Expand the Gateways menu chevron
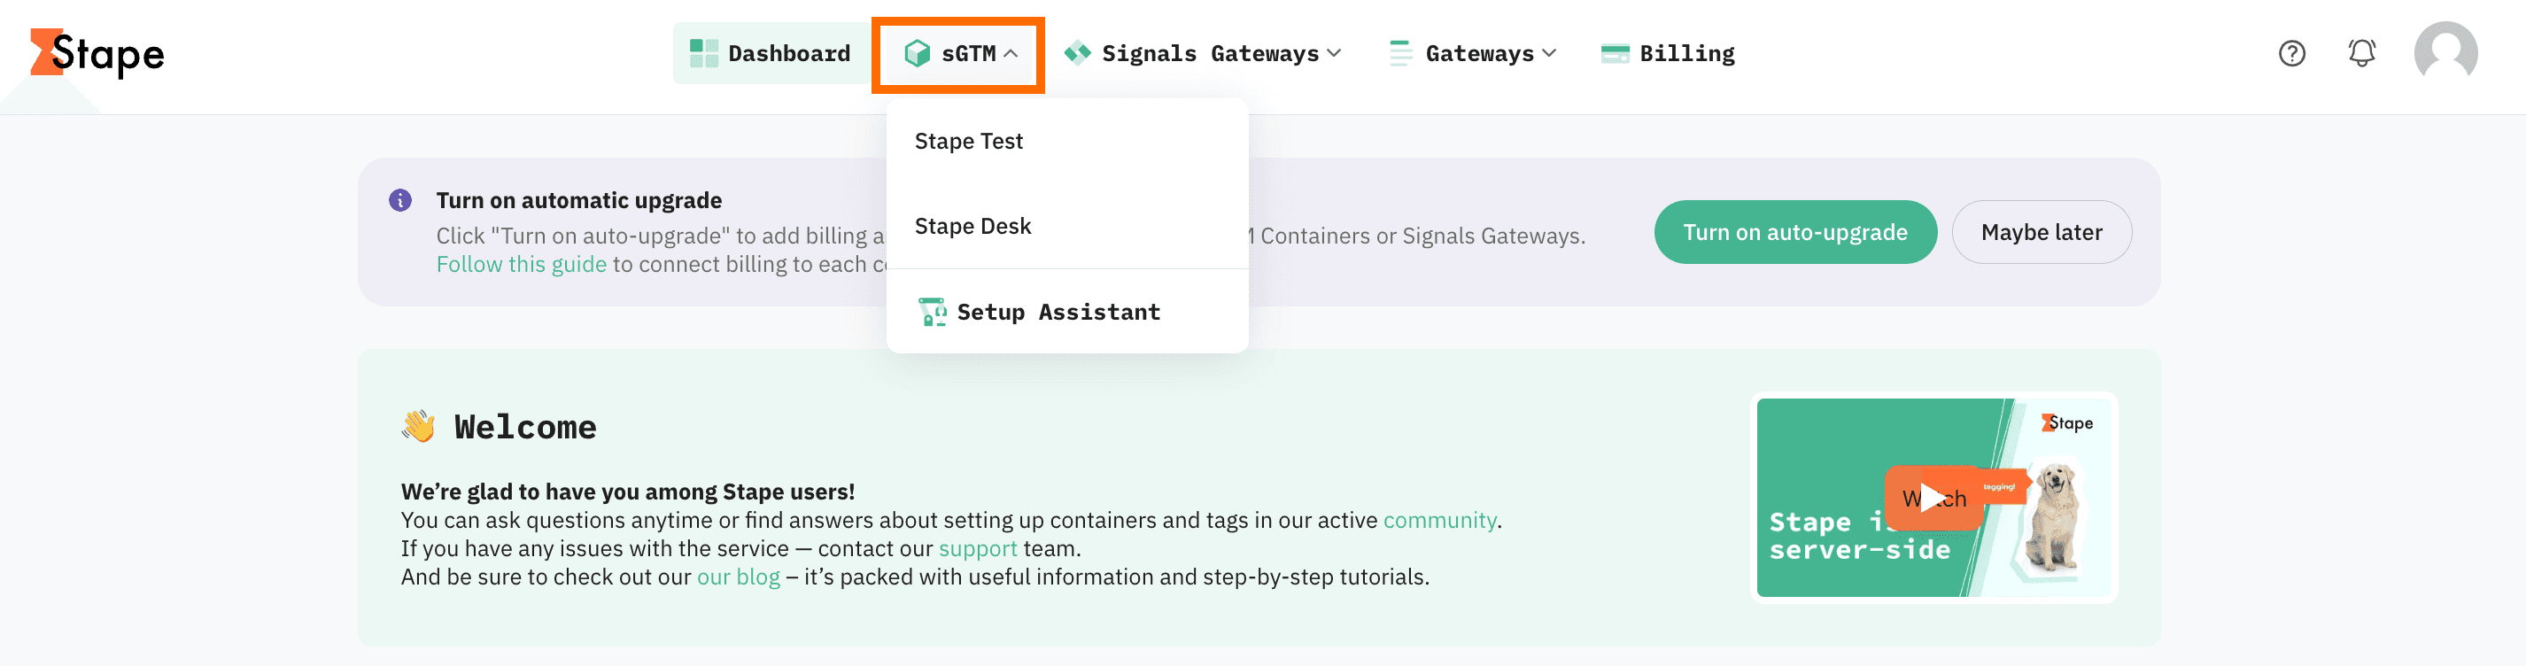The image size is (2526, 666). point(1548,54)
